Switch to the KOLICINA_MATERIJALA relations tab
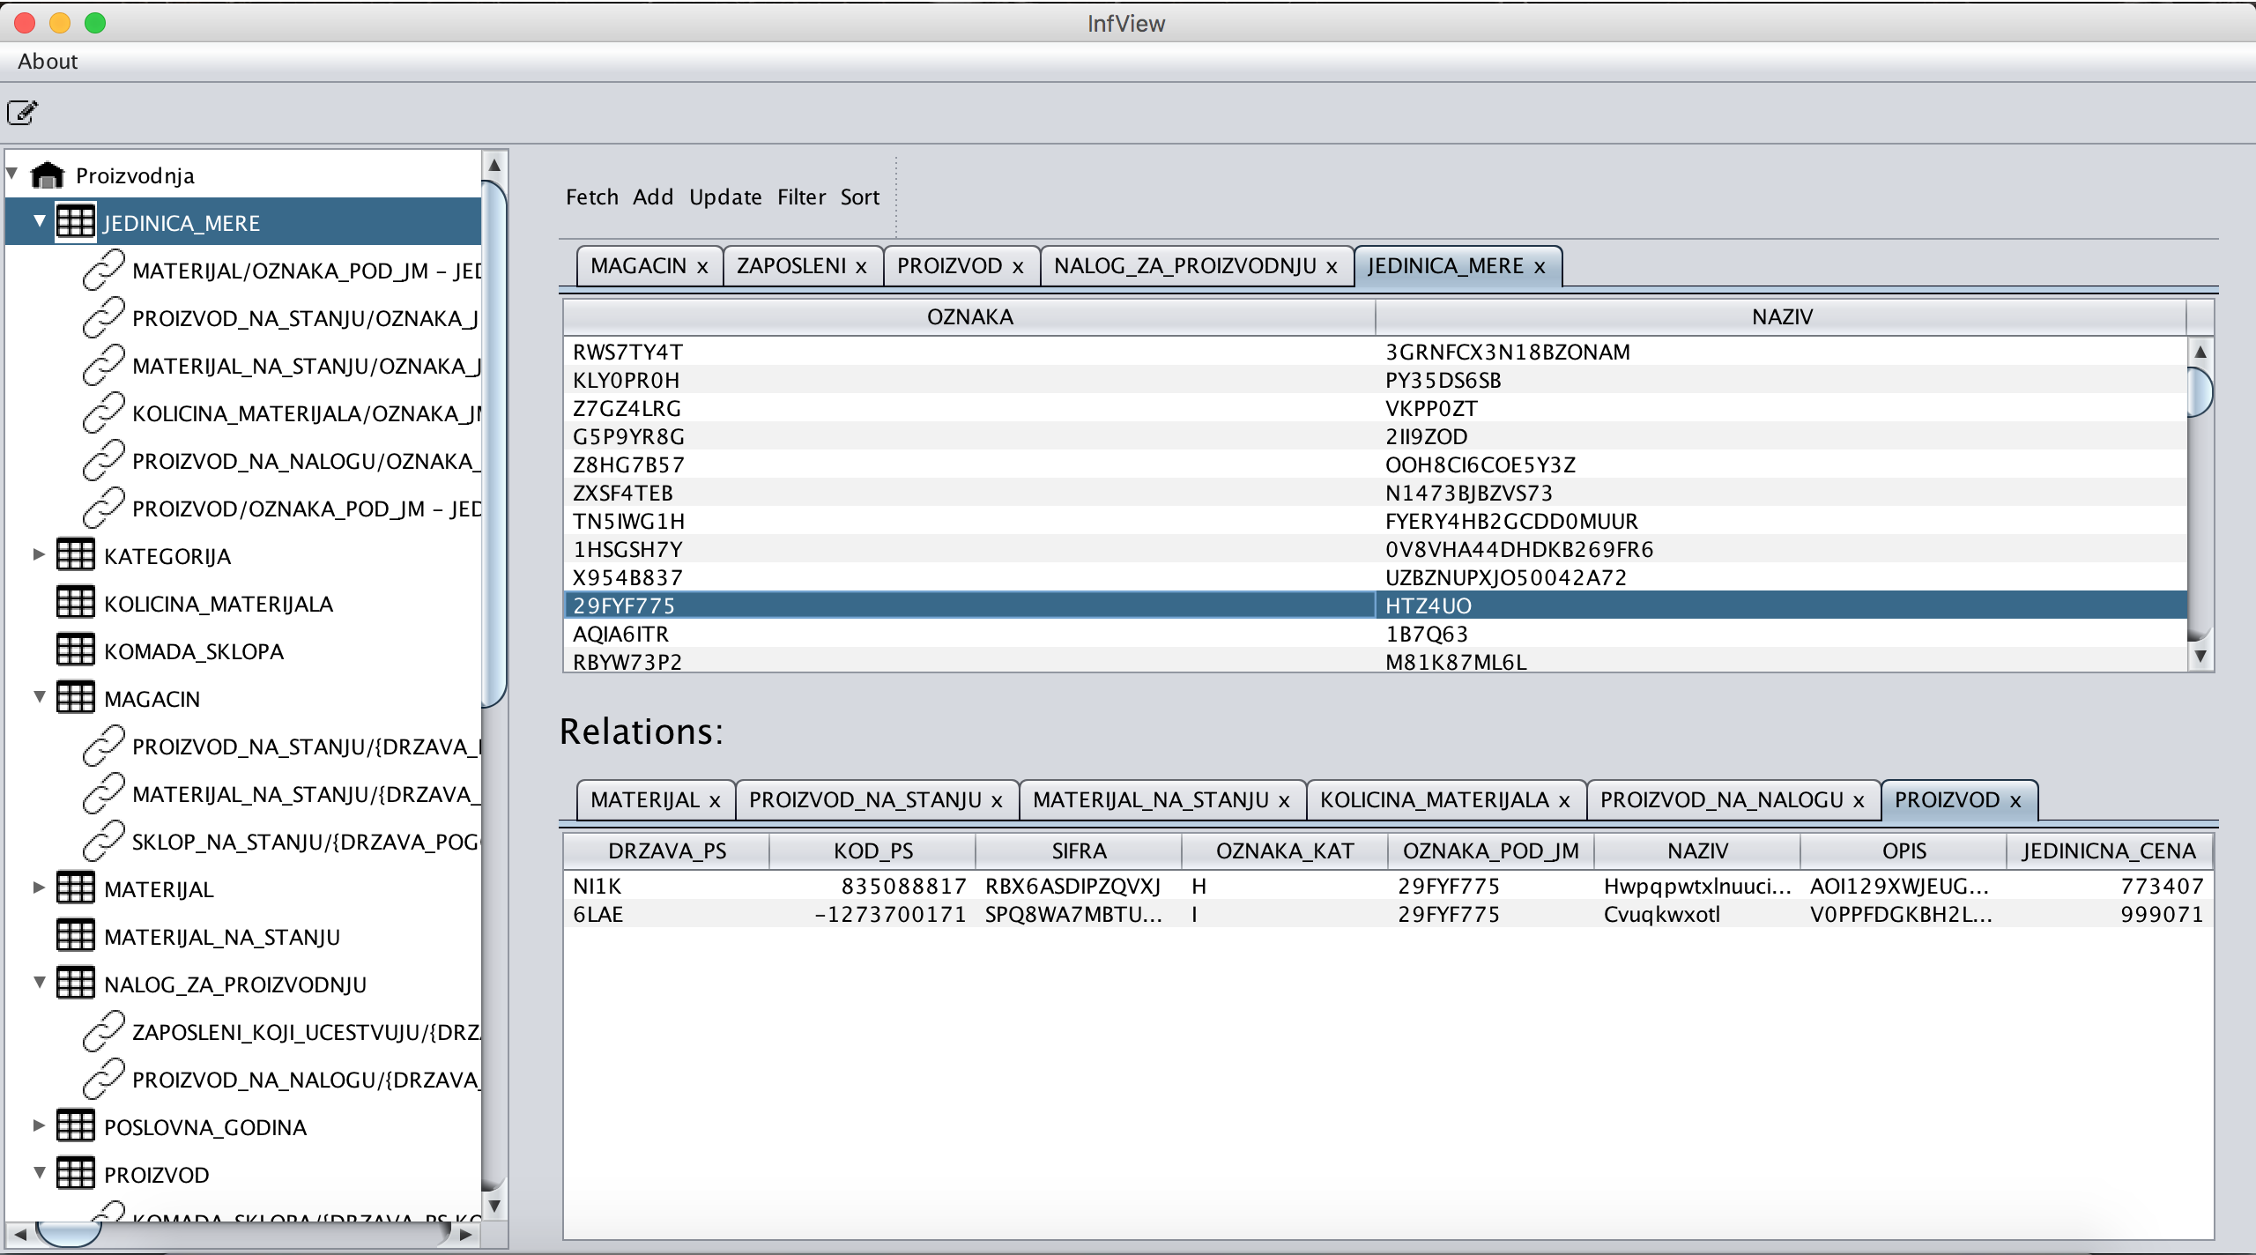Screen dimensions: 2256x1255 point(1435,800)
